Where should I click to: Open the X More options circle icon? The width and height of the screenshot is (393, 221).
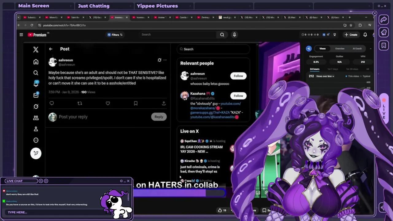36,140
